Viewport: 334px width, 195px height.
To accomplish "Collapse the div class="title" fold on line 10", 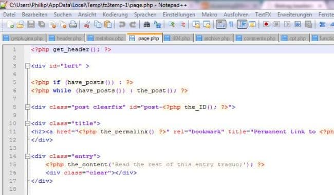I will click(27, 123).
